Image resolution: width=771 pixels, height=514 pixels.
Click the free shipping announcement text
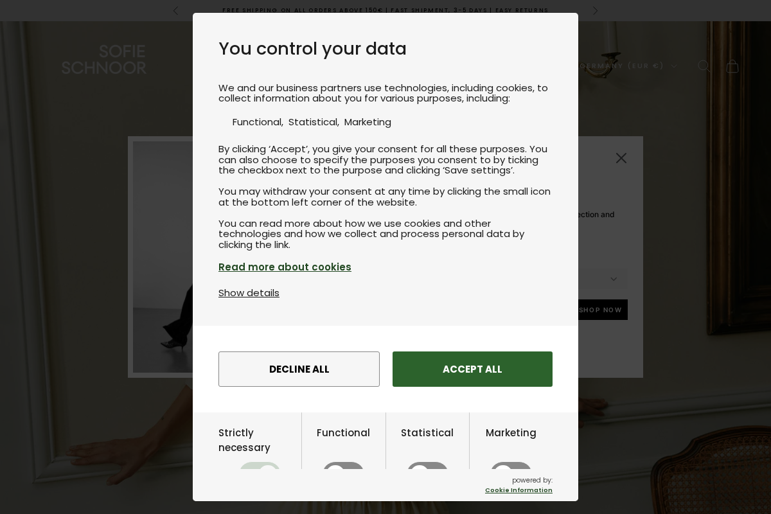click(385, 10)
